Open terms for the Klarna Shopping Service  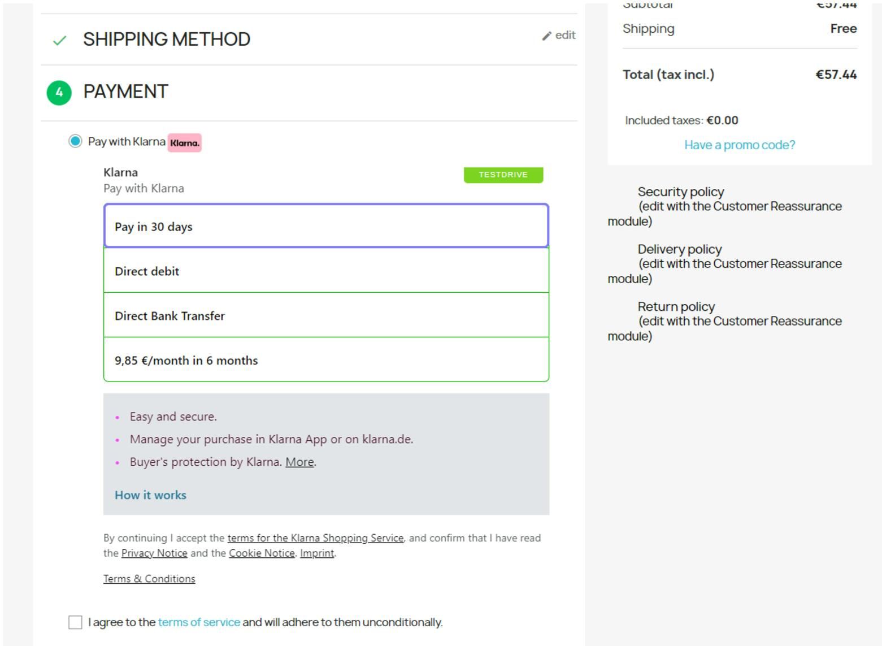coord(315,538)
